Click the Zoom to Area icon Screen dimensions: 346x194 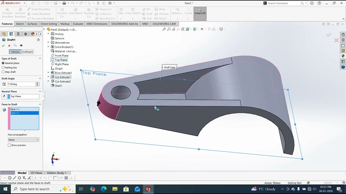coord(169,29)
